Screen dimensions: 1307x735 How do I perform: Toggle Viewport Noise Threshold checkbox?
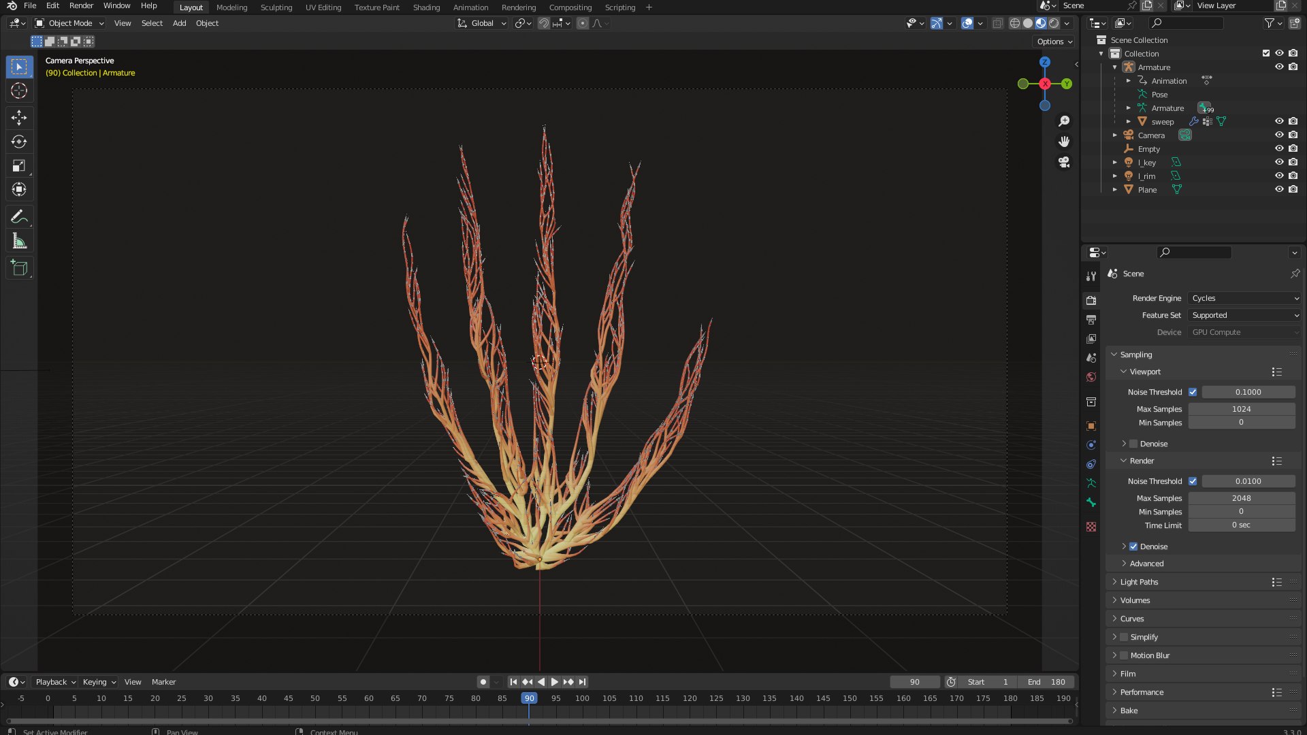(x=1193, y=392)
